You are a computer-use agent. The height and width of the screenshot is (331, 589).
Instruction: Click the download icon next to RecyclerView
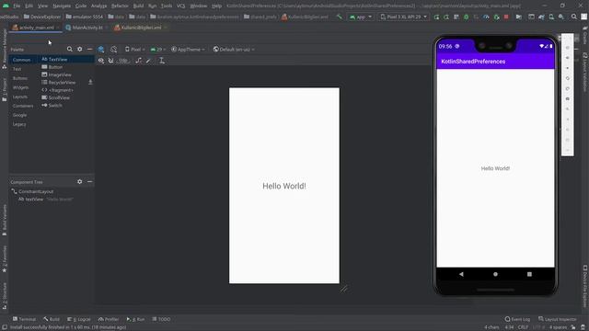coord(90,82)
